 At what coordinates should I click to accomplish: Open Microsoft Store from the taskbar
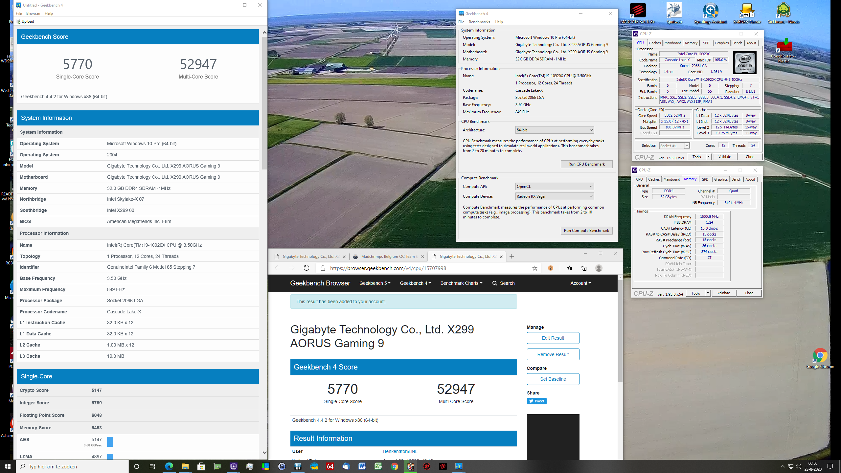click(201, 466)
